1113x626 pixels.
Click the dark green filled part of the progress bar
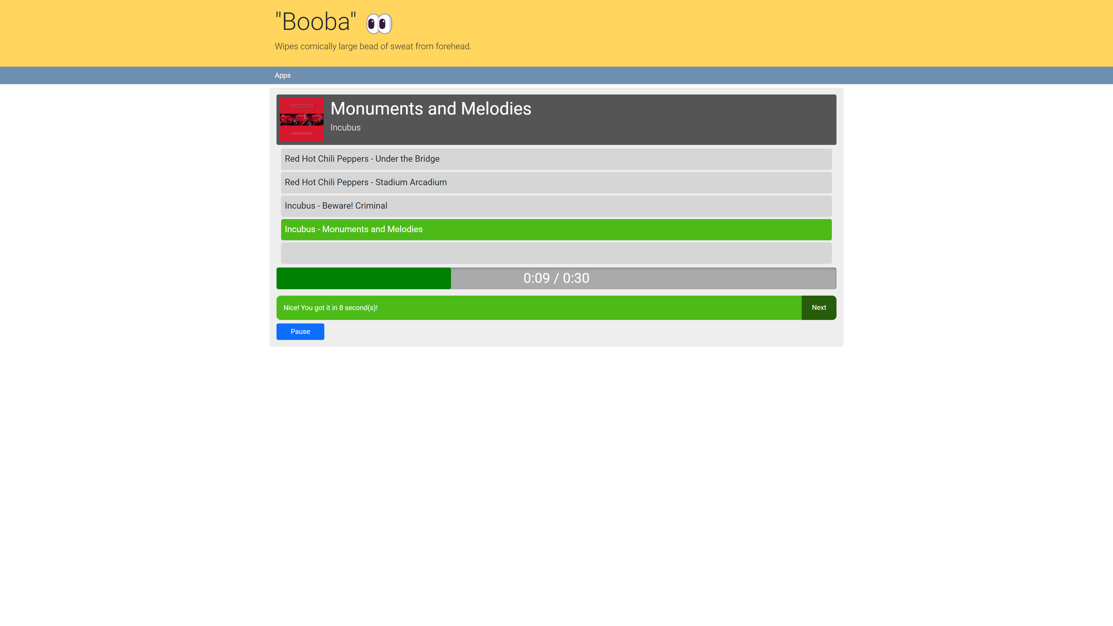point(363,278)
